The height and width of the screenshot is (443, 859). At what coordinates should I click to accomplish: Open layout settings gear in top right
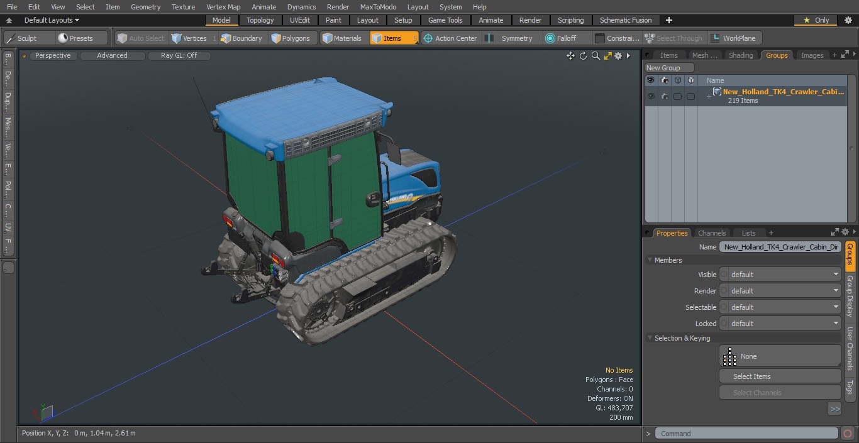pos(848,20)
